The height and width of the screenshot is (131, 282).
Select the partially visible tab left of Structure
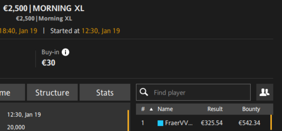(12, 93)
